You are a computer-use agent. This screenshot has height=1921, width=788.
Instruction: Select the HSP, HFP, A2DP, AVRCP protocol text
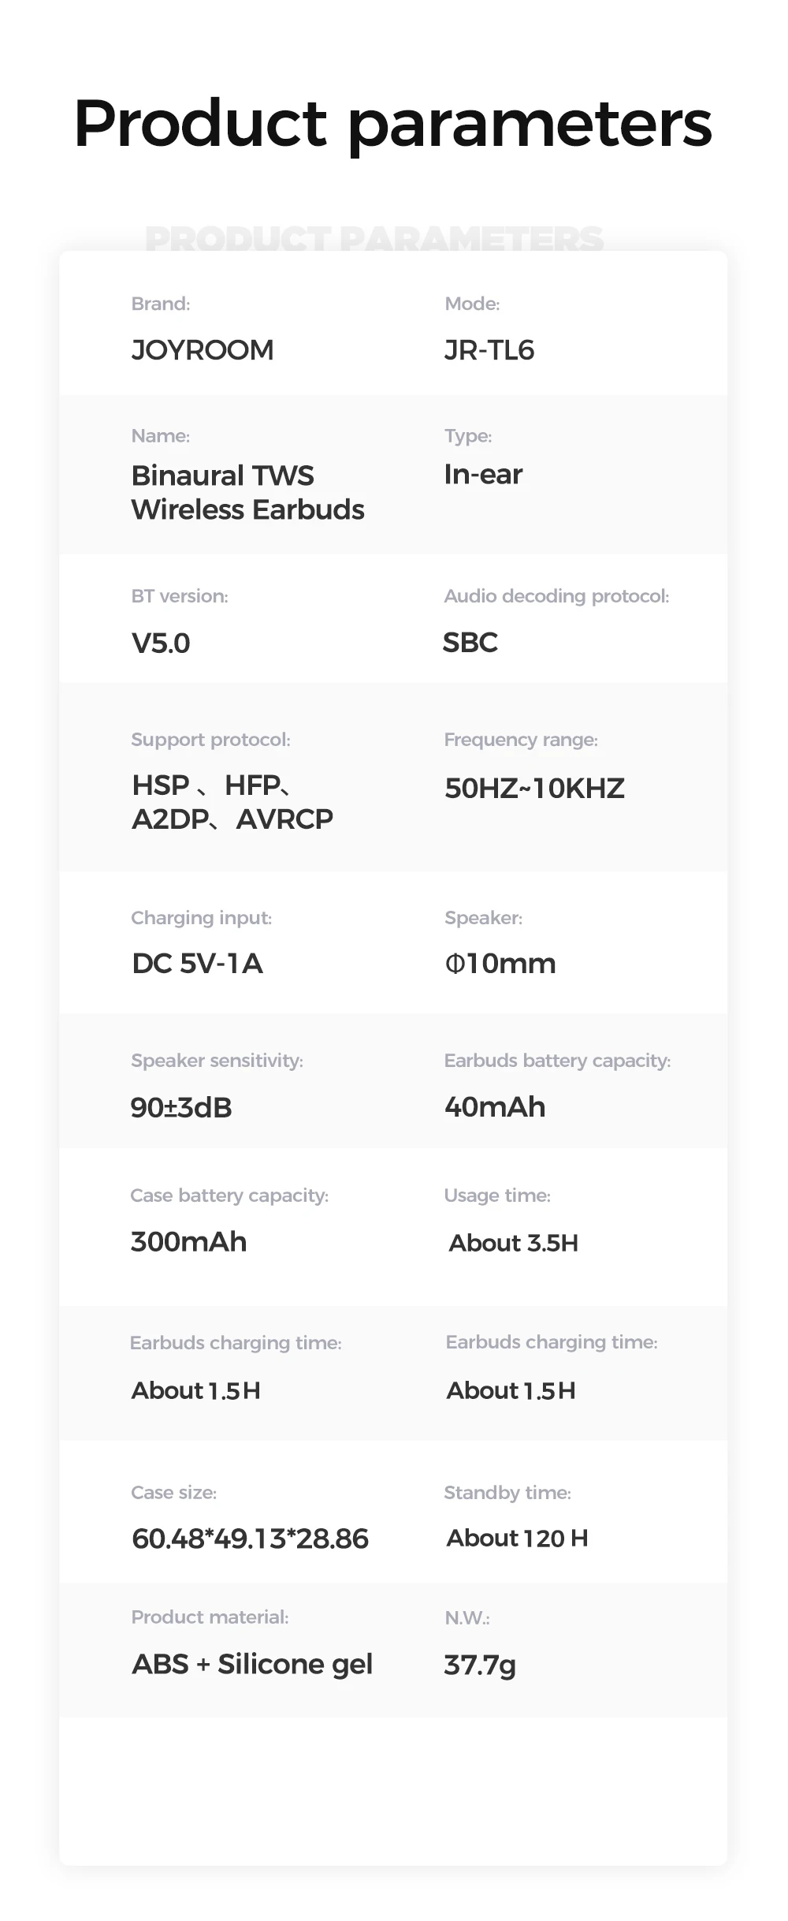(232, 802)
